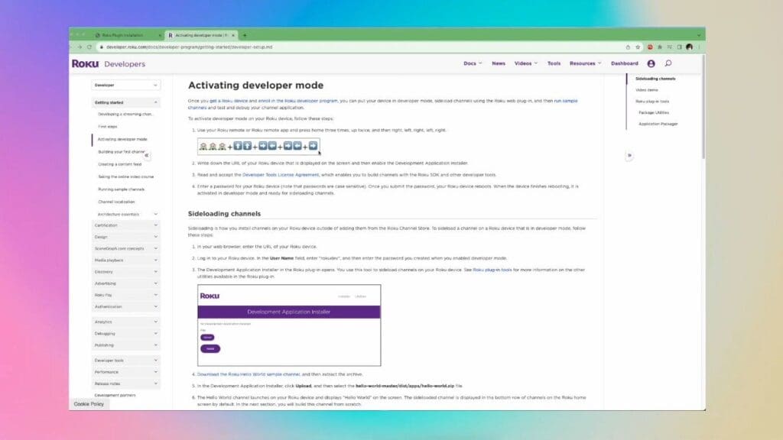Open the browser three-dot menu
Image resolution: width=783 pixels, height=440 pixels.
click(x=699, y=47)
